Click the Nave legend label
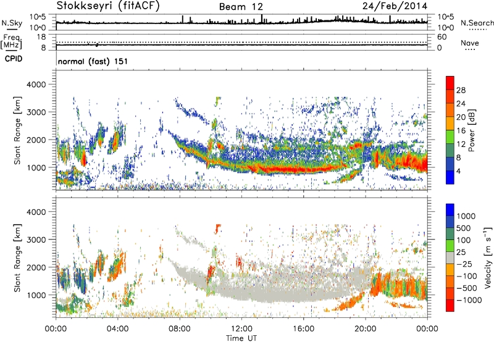Image resolution: width=494 pixels, height=342 pixels. [x=470, y=43]
